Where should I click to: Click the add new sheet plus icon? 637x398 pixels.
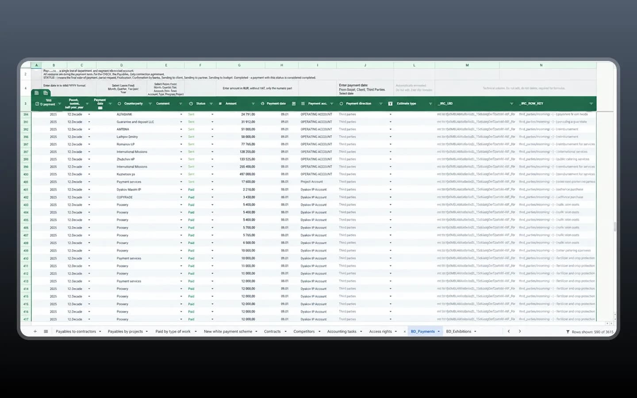(x=35, y=331)
